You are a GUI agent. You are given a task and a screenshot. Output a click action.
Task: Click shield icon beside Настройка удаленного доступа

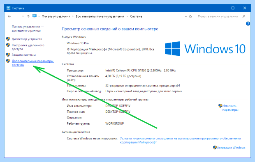click(x=8, y=45)
